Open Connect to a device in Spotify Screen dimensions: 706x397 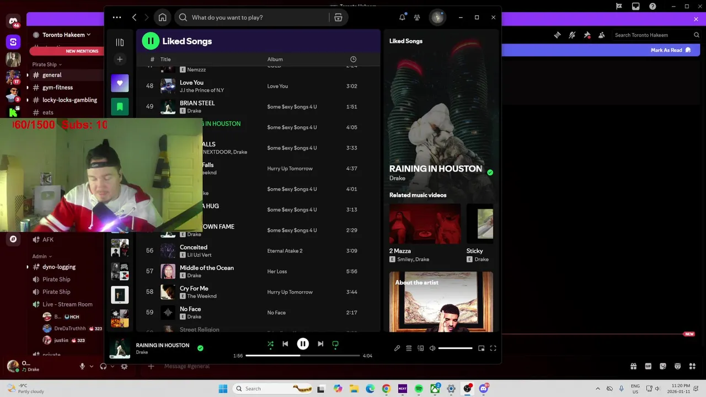421,348
